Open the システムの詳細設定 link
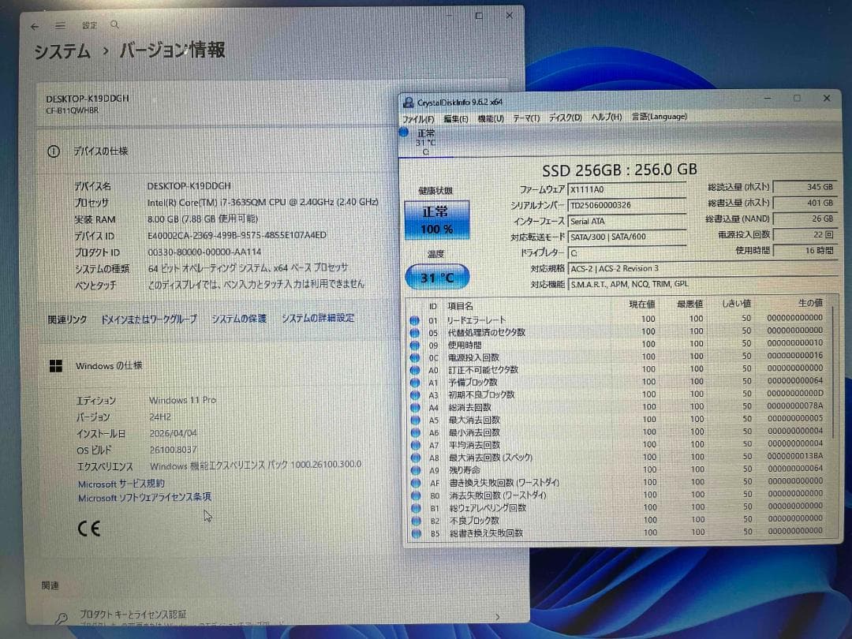Screen dimensions: 852x639 click(x=320, y=317)
